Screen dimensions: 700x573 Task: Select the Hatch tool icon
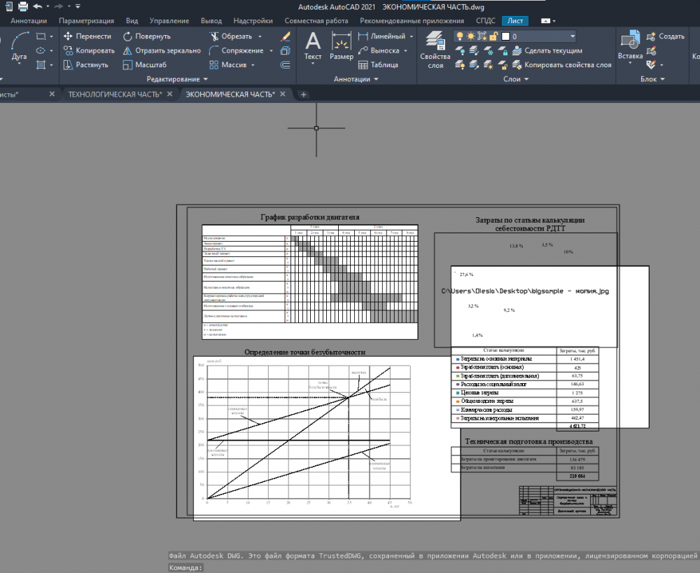(x=41, y=64)
